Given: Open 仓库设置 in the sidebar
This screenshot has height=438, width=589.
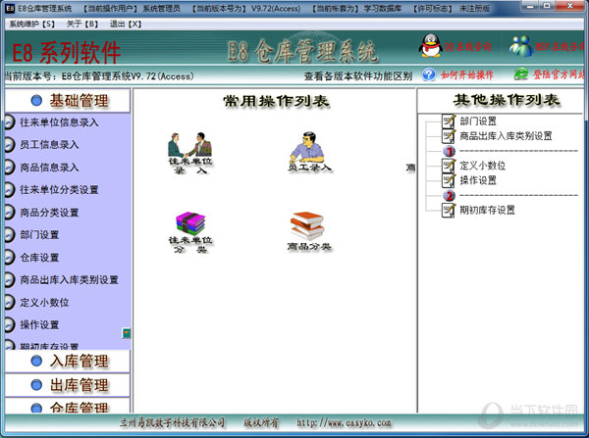Looking at the screenshot, I should tap(39, 258).
